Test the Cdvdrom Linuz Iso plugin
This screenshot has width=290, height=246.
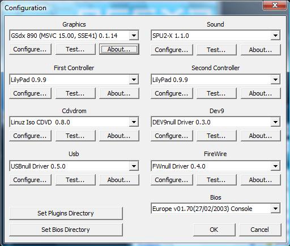pos(75,136)
